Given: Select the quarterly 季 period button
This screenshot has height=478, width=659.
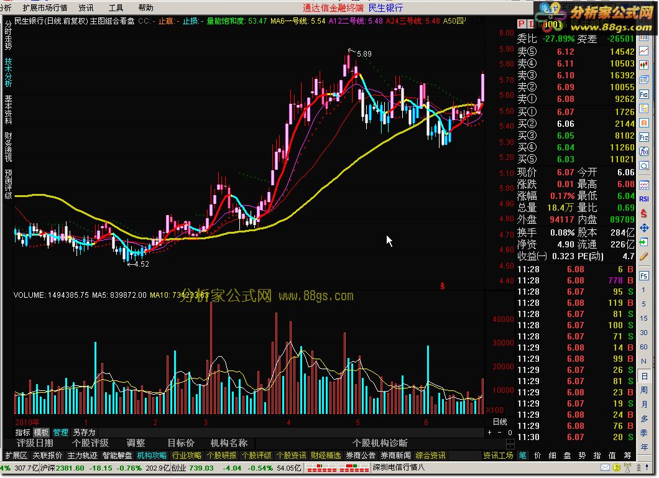Looking at the screenshot, I should pos(644,433).
